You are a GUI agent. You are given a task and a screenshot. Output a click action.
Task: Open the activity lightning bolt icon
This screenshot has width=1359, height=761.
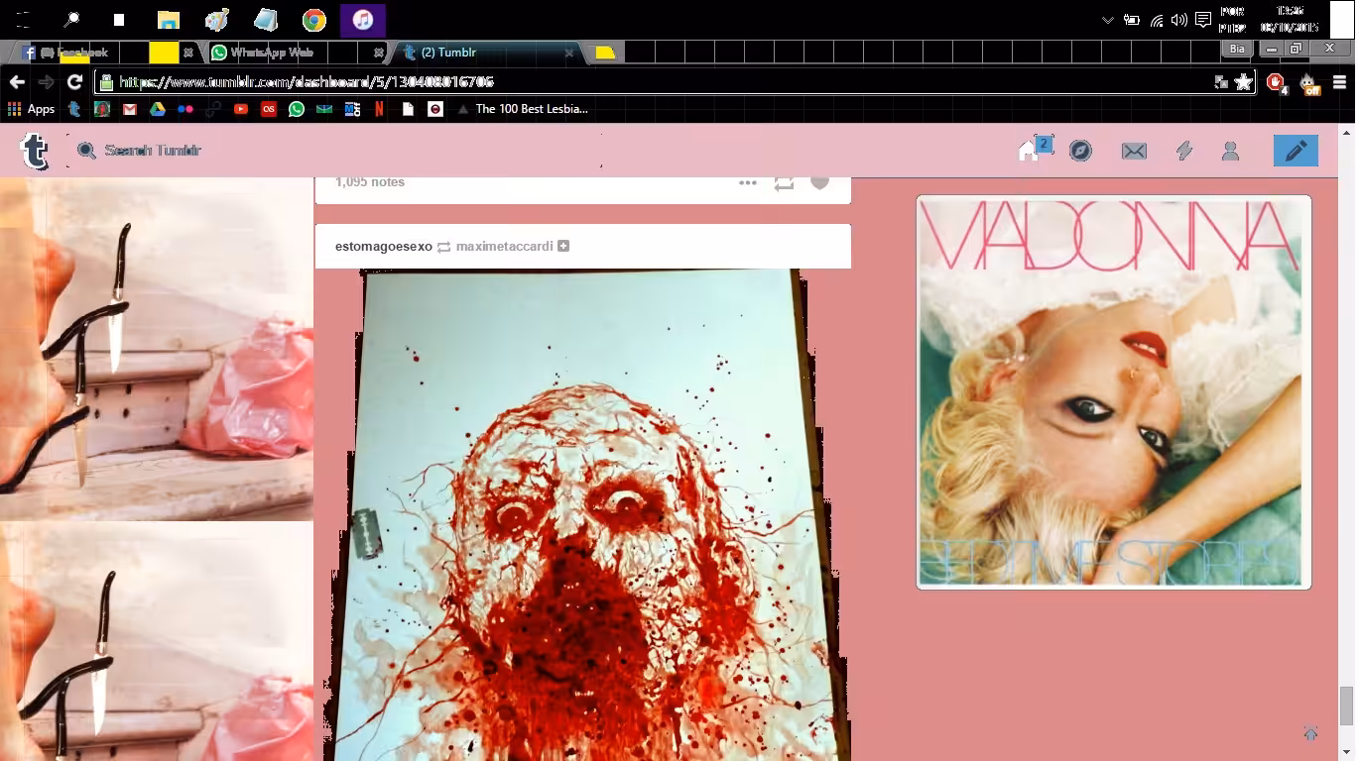(1183, 151)
